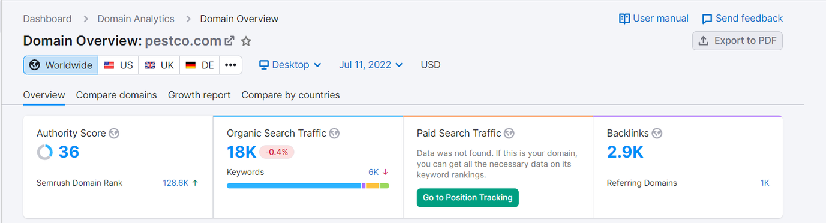Click the globe icon beside Backlinks
The width and height of the screenshot is (826, 223).
tap(657, 133)
